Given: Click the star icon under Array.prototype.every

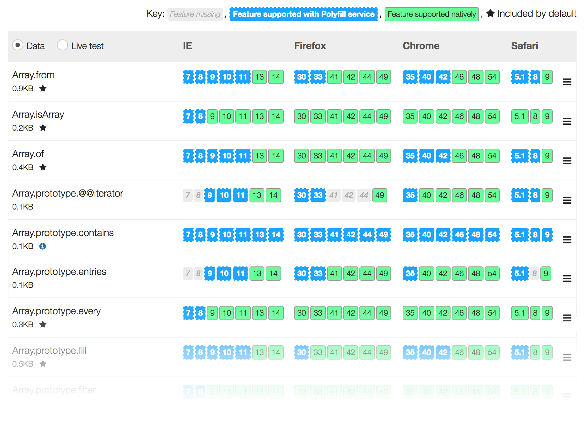Looking at the screenshot, I should click(x=43, y=324).
